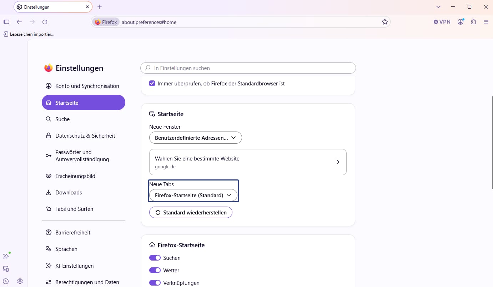
Task: Reload the page using refresh icon
Action: coord(45,22)
